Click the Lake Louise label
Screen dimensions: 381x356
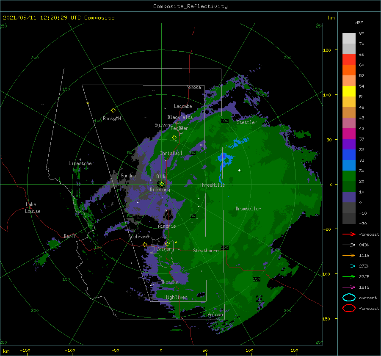(x=33, y=208)
